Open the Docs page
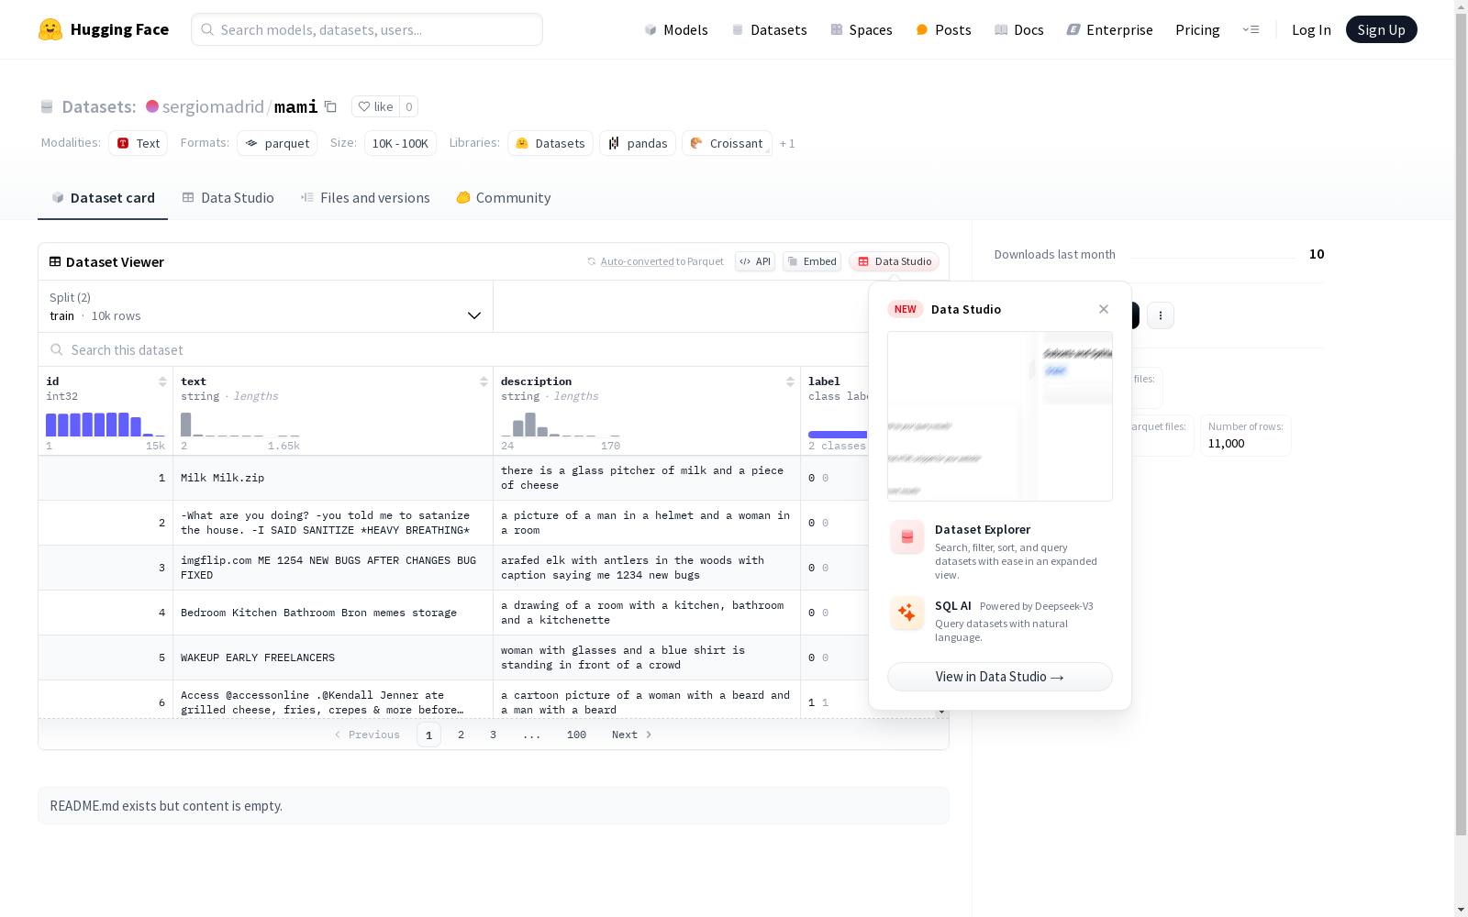1468x917 pixels. pos(1019,29)
